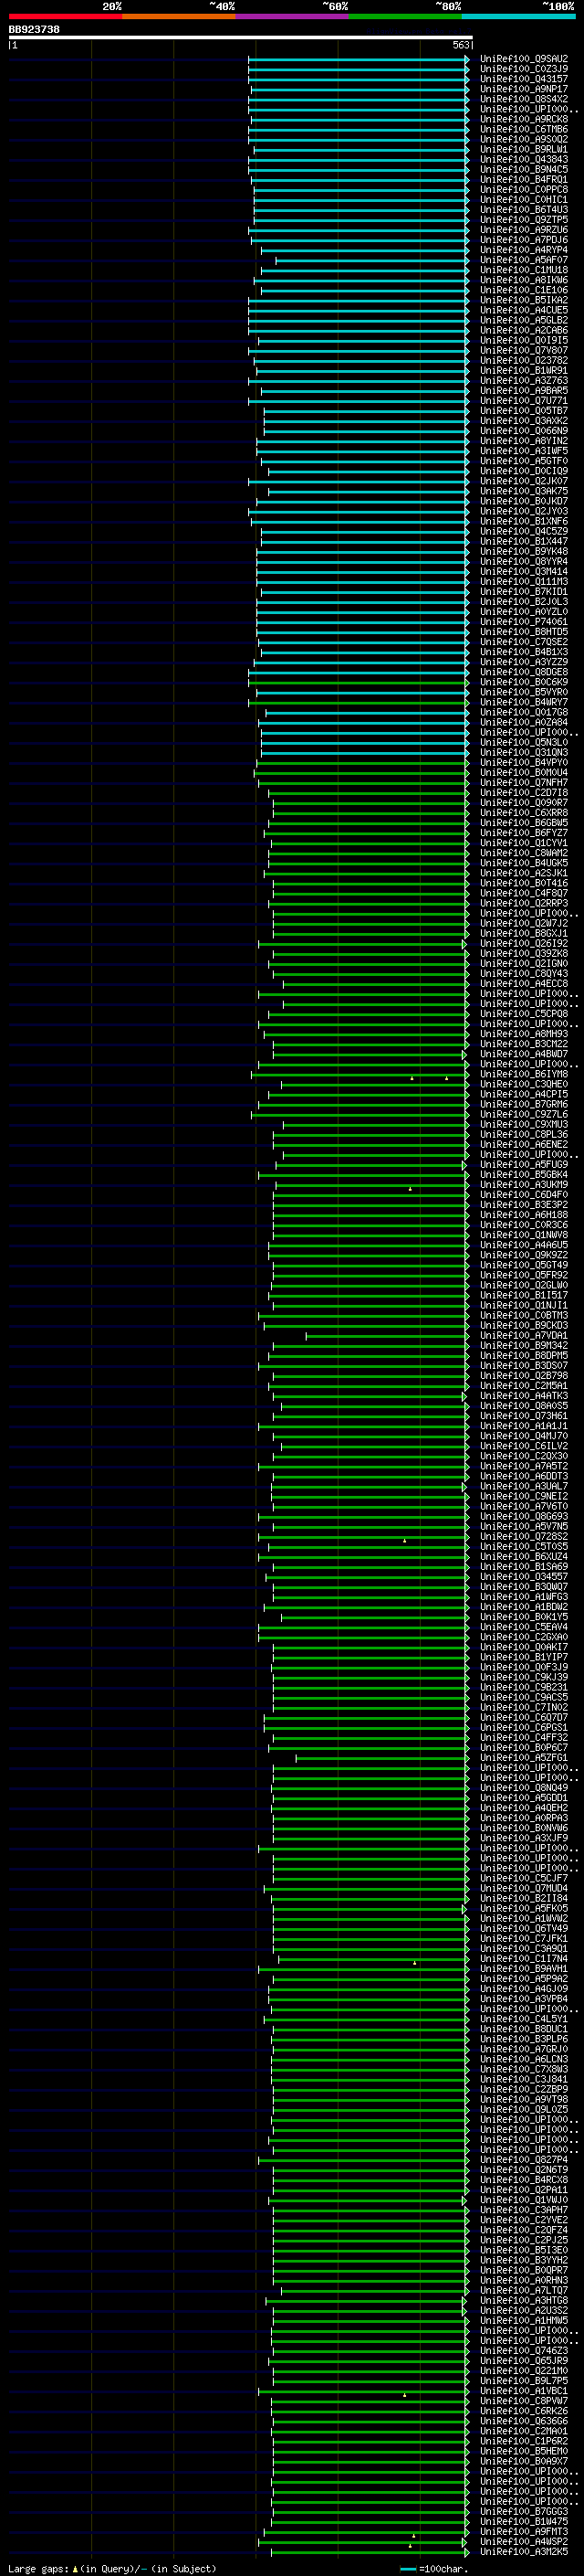Click the query end position 563

pos(460,45)
